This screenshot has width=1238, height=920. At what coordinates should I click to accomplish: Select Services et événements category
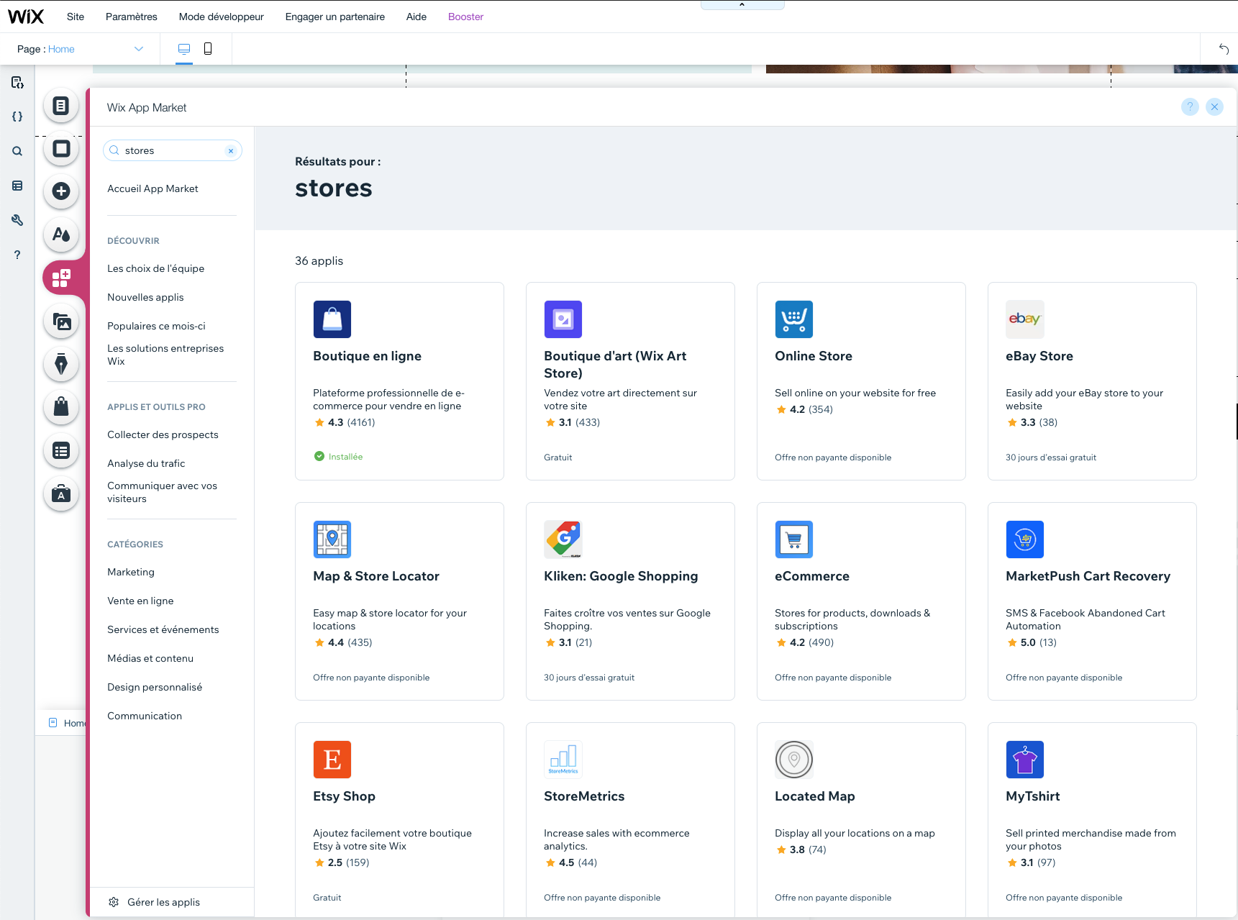click(x=163, y=629)
